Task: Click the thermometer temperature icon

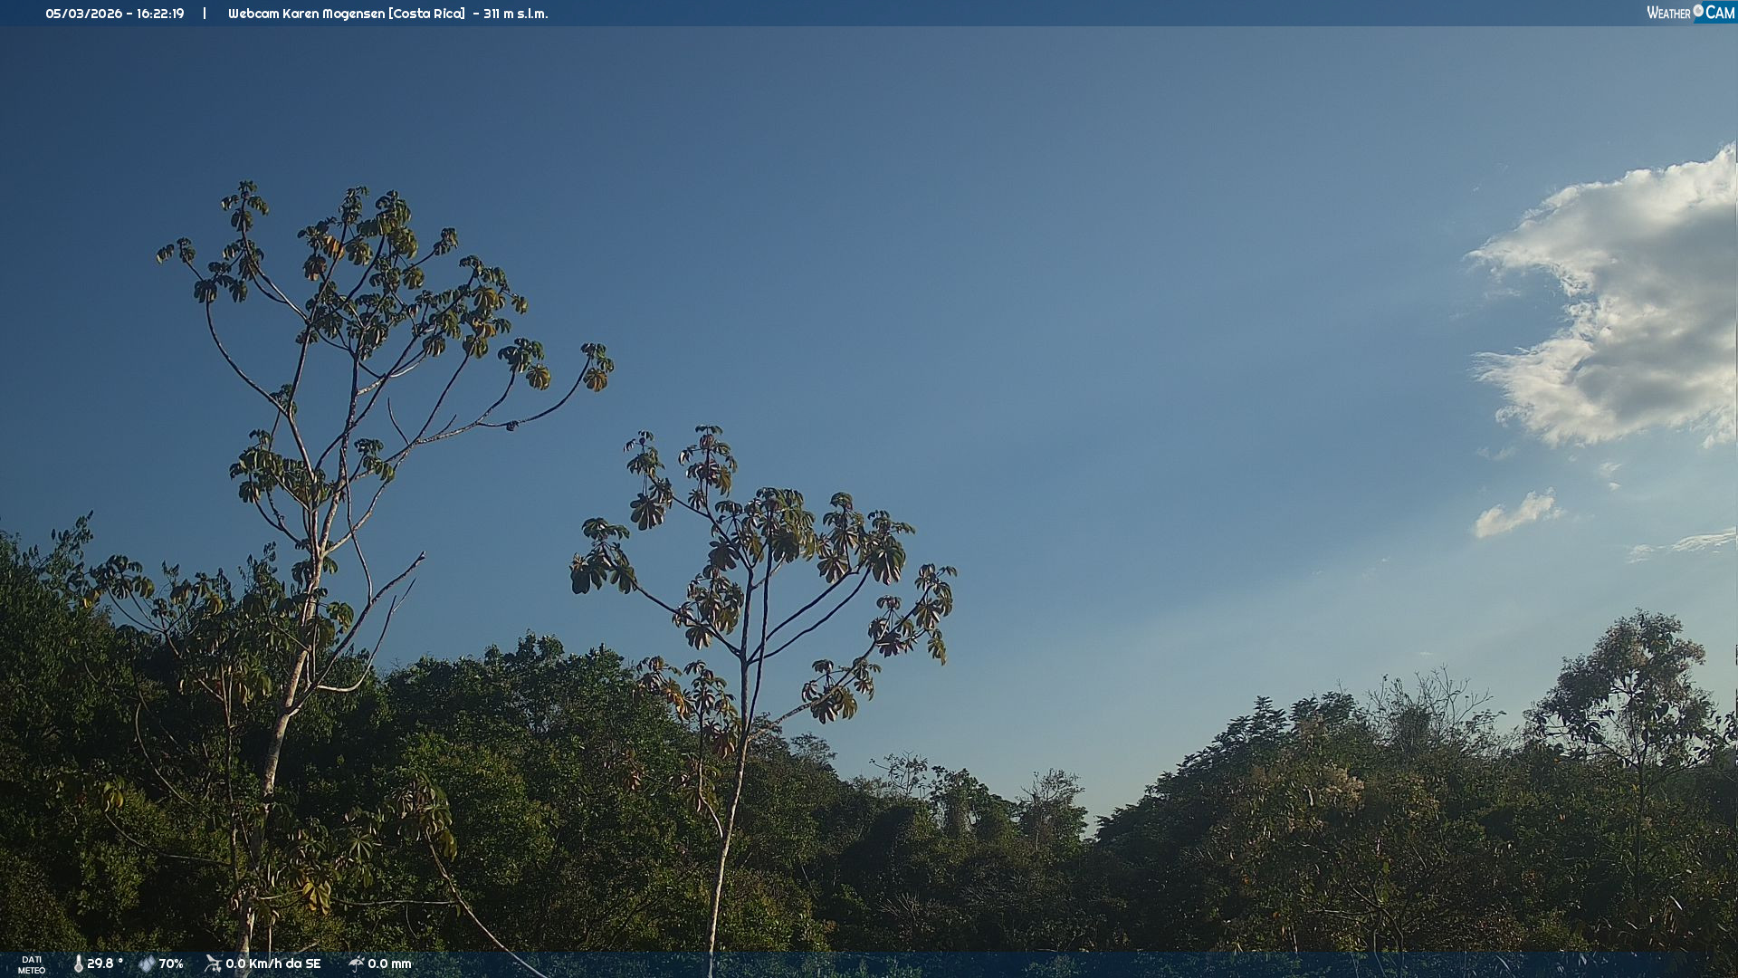Action: pyautogui.click(x=79, y=964)
